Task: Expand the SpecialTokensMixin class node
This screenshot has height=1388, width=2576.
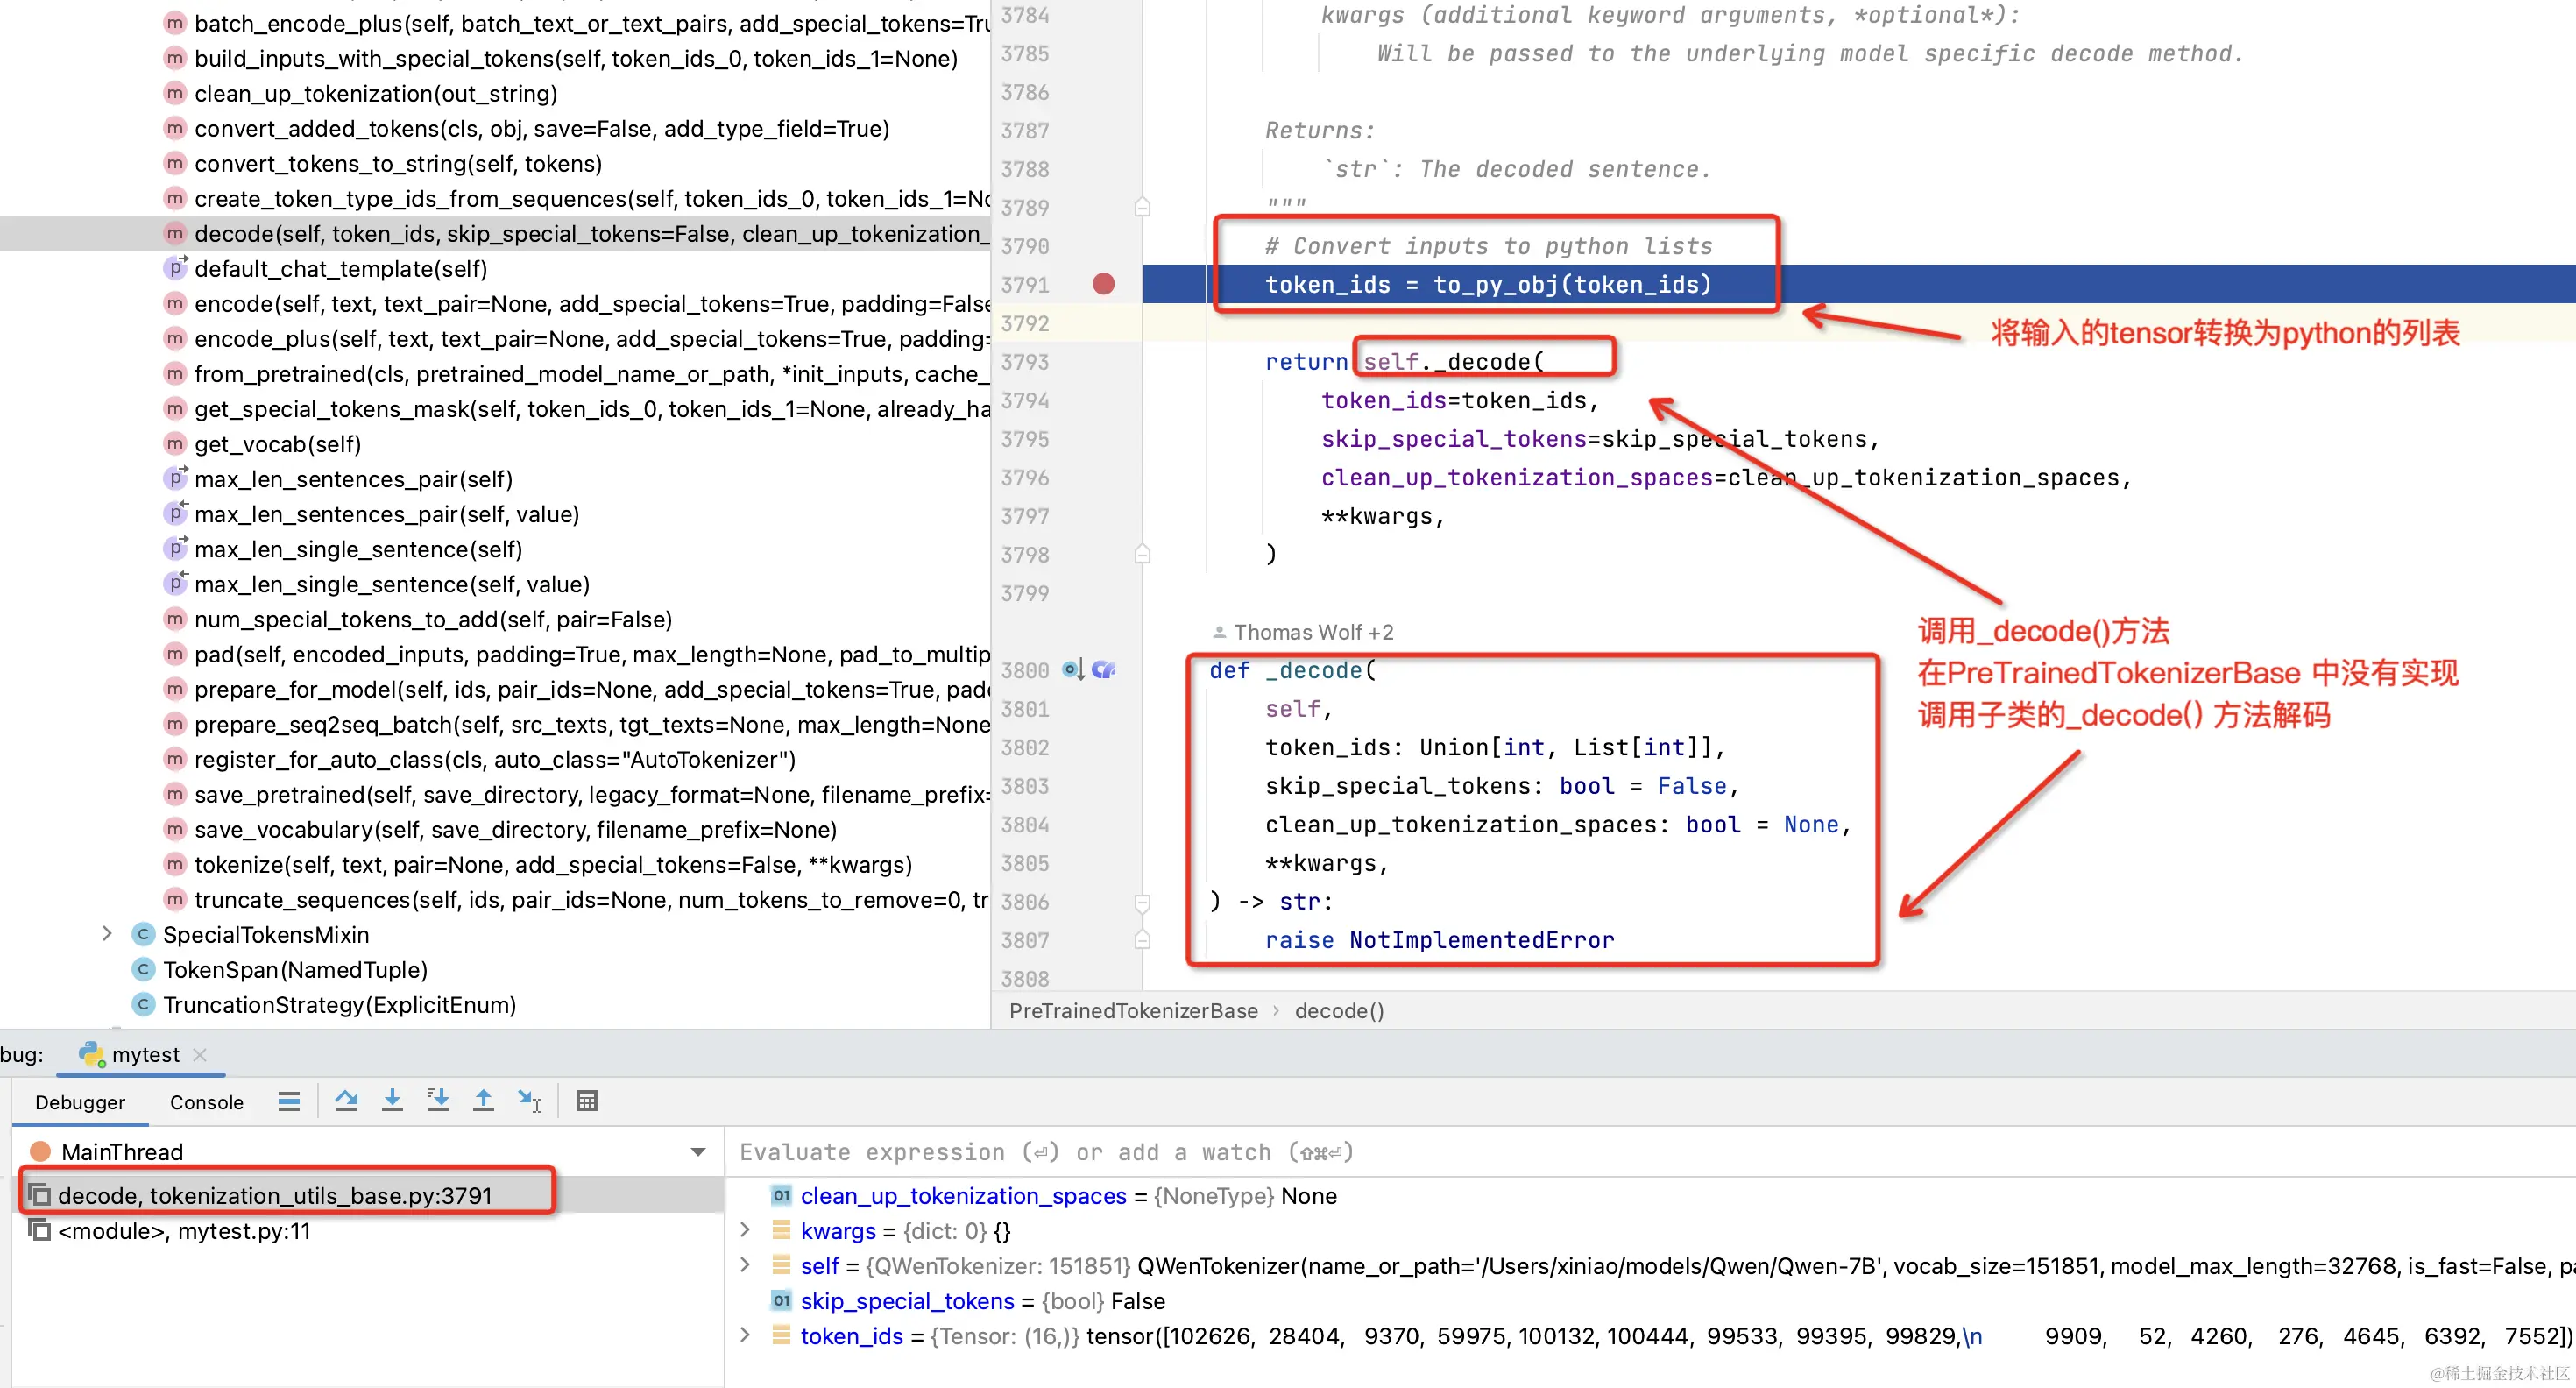Action: (x=107, y=934)
